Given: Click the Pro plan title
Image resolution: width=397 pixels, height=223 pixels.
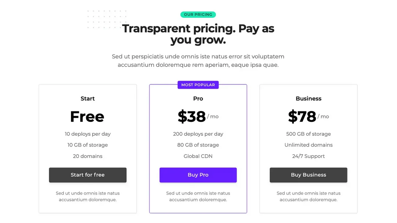Looking at the screenshot, I should click(198, 98).
